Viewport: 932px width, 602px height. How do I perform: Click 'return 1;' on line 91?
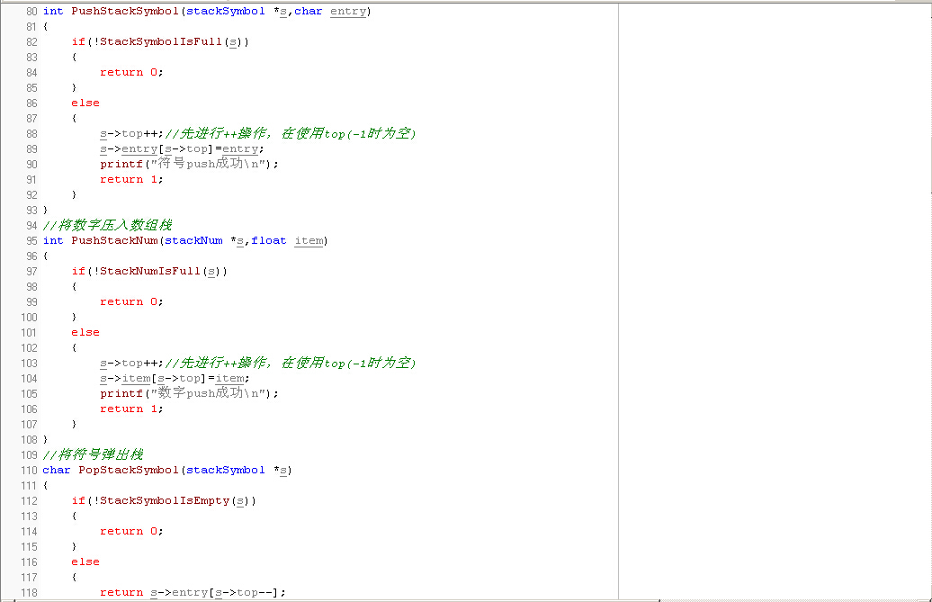click(131, 179)
